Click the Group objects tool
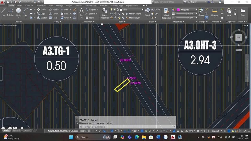Image resolution: width=251 pixels, height=141 pixels. (201, 12)
